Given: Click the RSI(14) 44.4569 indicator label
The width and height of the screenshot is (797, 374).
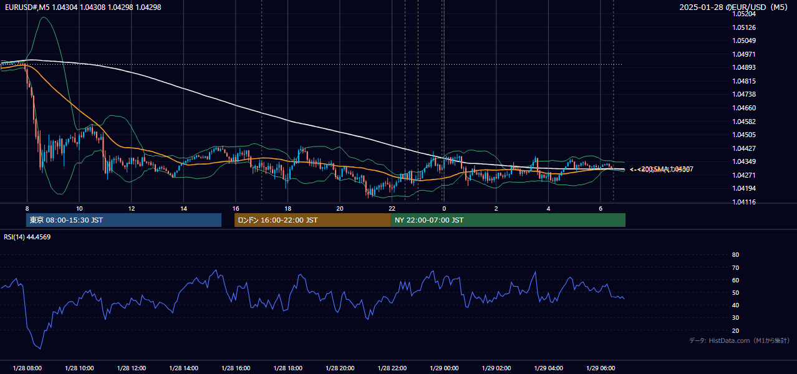Looking at the screenshot, I should (27, 237).
